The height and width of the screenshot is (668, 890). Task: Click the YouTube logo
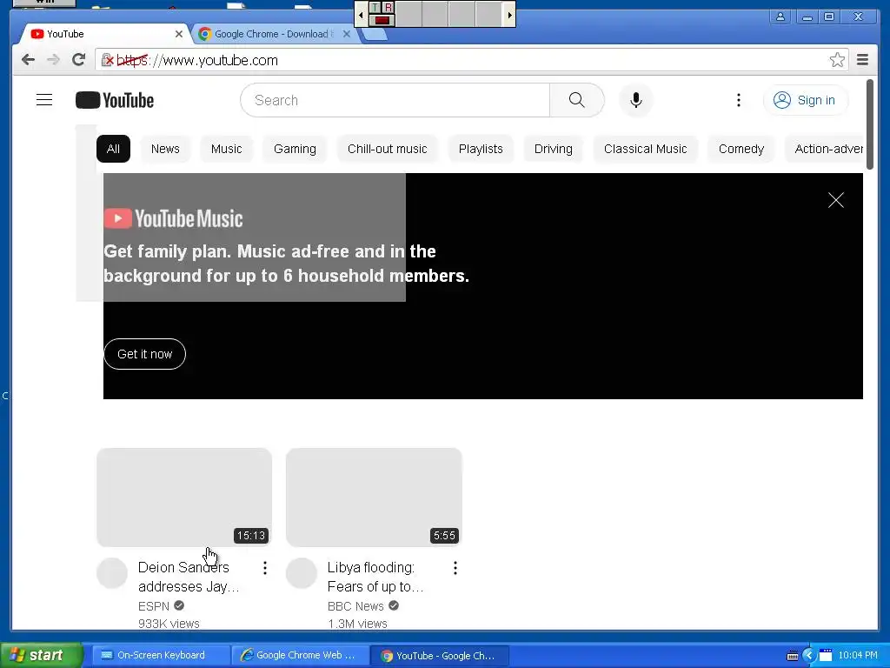[115, 101]
